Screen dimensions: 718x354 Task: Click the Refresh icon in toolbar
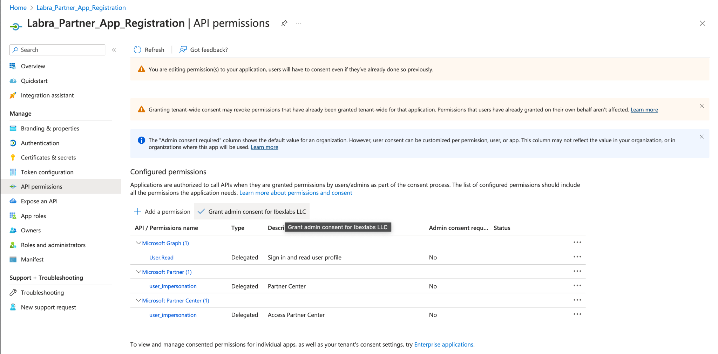(137, 50)
